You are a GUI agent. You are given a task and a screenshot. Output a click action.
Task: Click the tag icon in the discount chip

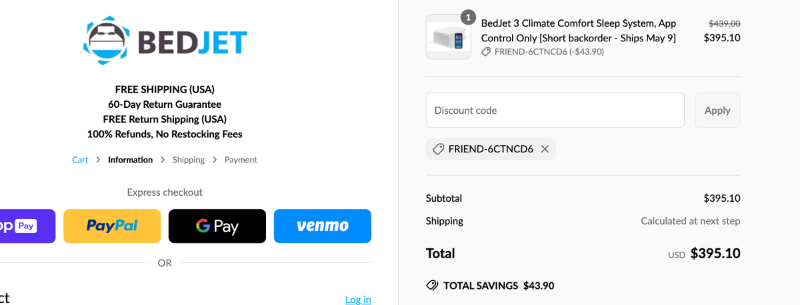438,149
